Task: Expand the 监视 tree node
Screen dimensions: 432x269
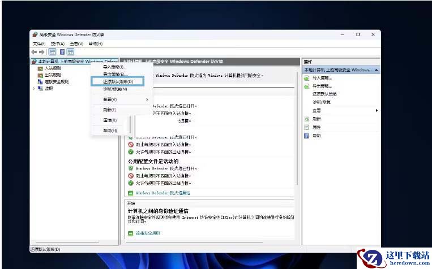Action: pyautogui.click(x=34, y=88)
